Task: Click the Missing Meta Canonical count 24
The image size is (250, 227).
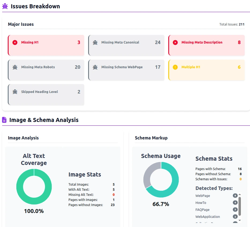Action: pyautogui.click(x=158, y=42)
